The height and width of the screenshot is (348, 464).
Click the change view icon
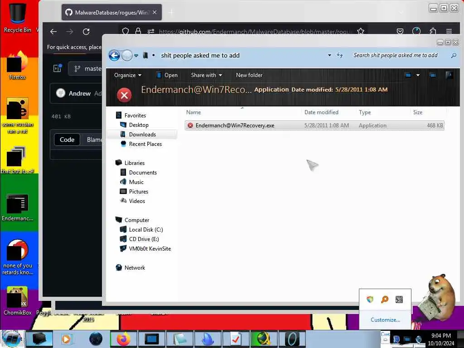[x=408, y=75]
